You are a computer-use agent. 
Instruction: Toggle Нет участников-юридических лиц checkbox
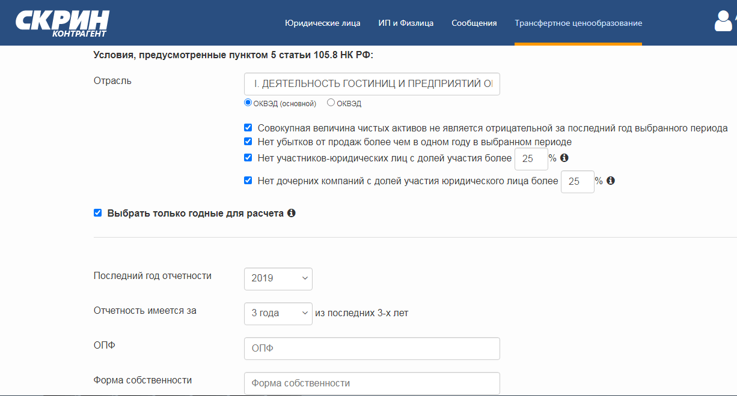pyautogui.click(x=248, y=158)
